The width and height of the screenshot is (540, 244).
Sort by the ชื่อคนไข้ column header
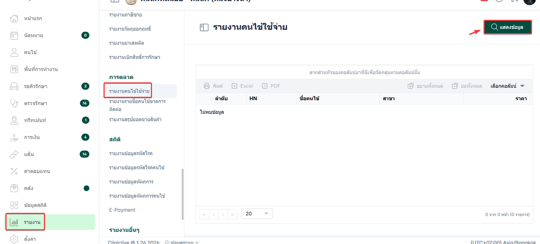click(x=338, y=99)
